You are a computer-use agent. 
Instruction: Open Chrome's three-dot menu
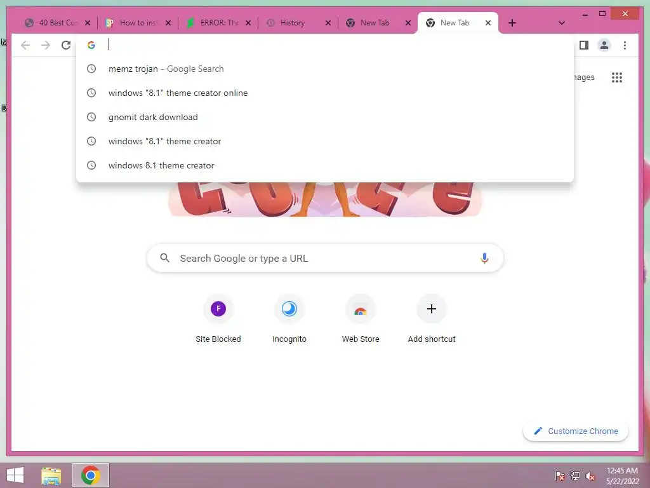625,45
